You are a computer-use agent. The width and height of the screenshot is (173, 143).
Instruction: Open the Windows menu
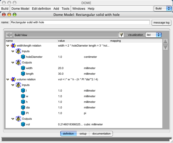[79, 9]
